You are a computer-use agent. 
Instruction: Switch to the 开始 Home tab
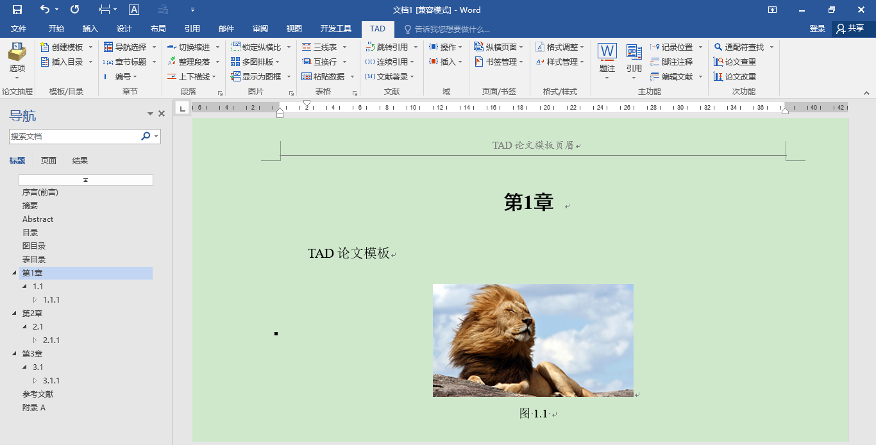(x=56, y=29)
